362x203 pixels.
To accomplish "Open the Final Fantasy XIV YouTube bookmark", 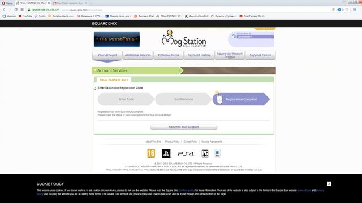I will point(252,16).
